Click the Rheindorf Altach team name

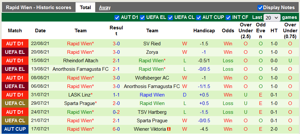coord(80,61)
